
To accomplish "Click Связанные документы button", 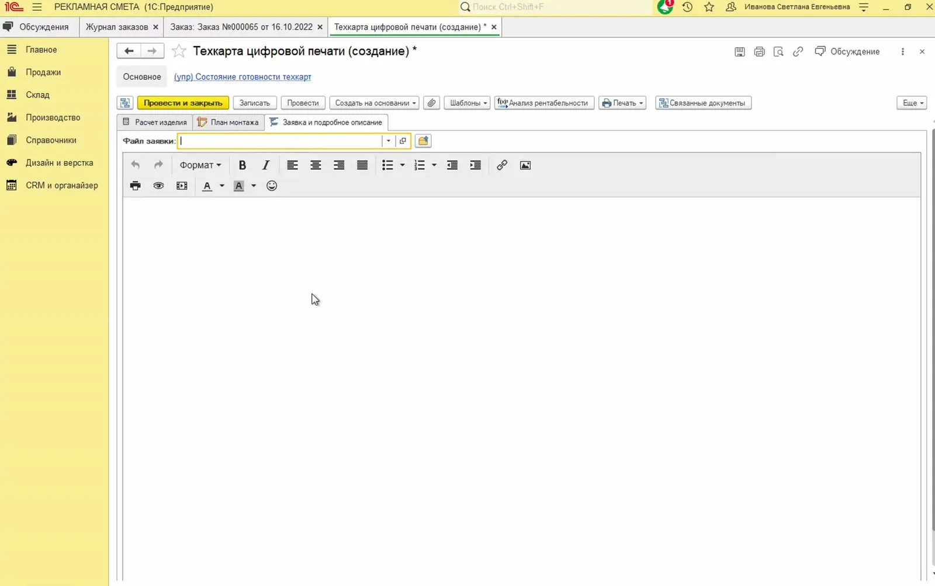I will pyautogui.click(x=703, y=103).
